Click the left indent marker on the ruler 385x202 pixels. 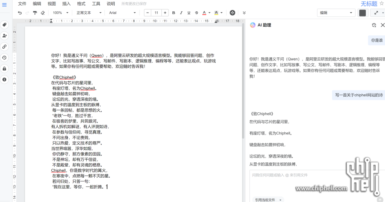point(51,21)
